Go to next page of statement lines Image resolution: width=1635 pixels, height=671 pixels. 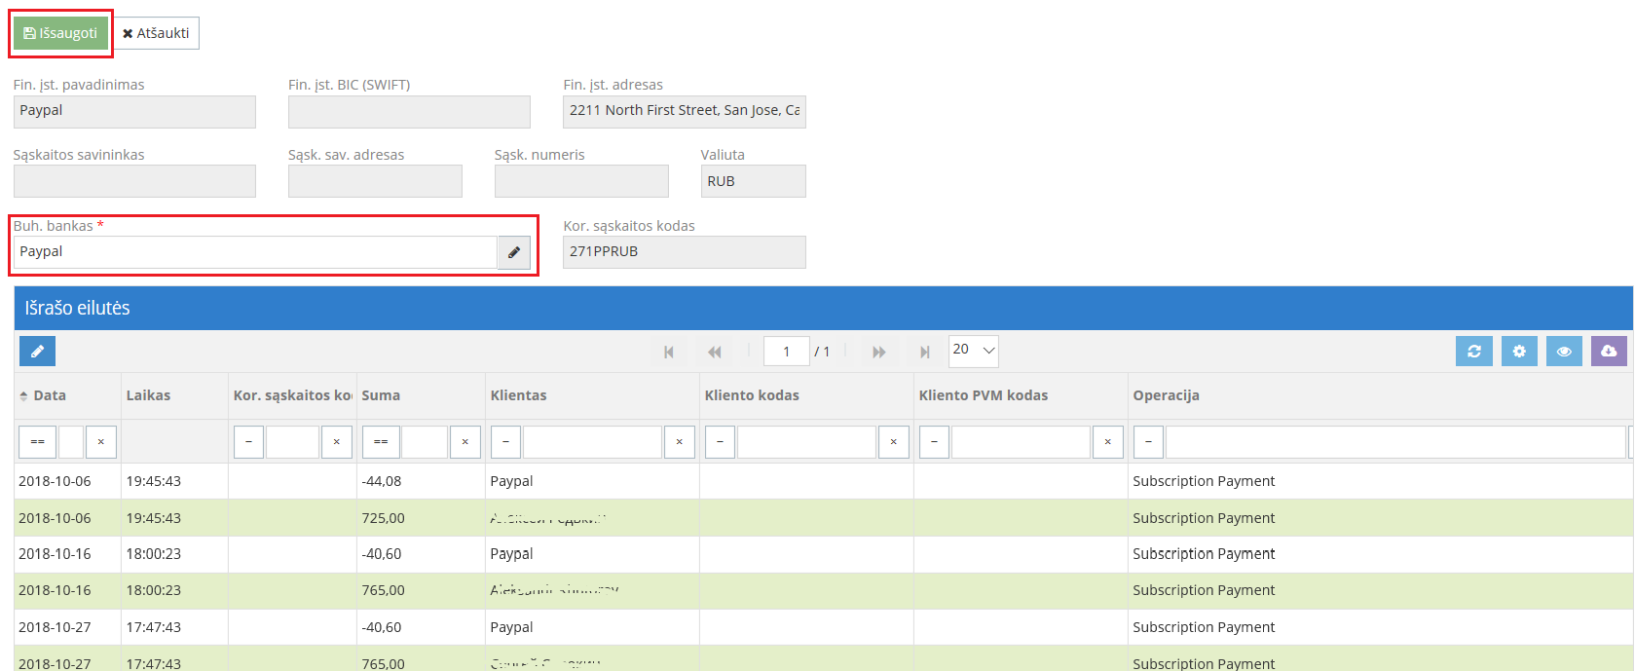[878, 352]
